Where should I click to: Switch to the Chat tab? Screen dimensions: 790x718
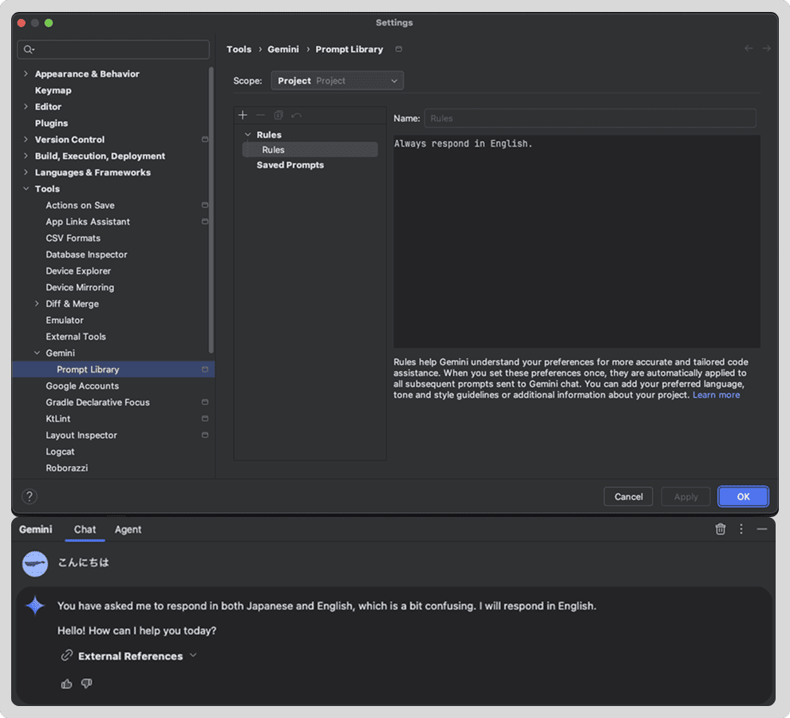(85, 530)
